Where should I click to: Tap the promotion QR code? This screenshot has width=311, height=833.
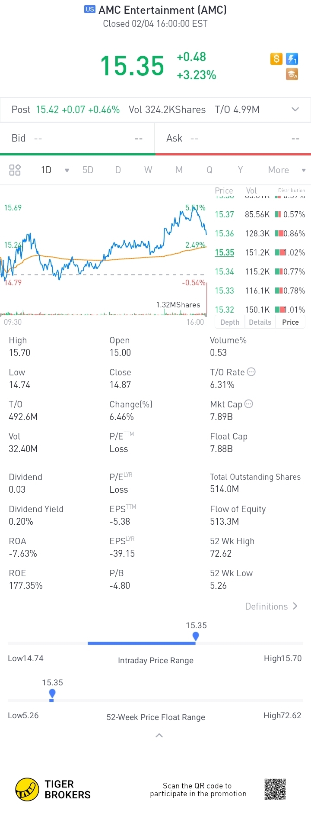pyautogui.click(x=275, y=789)
